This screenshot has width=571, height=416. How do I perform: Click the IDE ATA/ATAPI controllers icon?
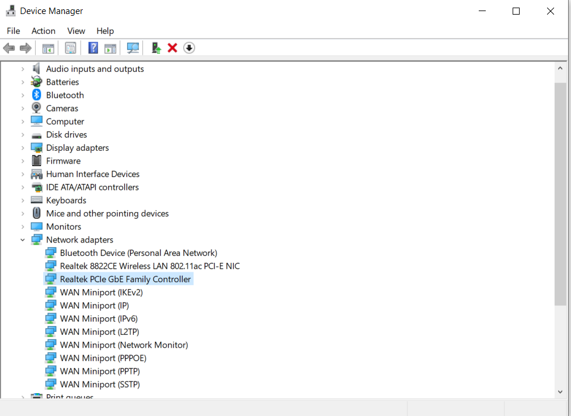[36, 187]
